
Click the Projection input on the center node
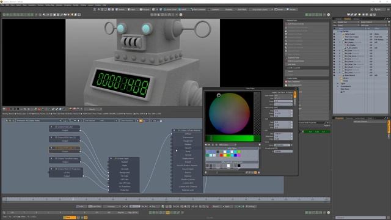pos(125,190)
